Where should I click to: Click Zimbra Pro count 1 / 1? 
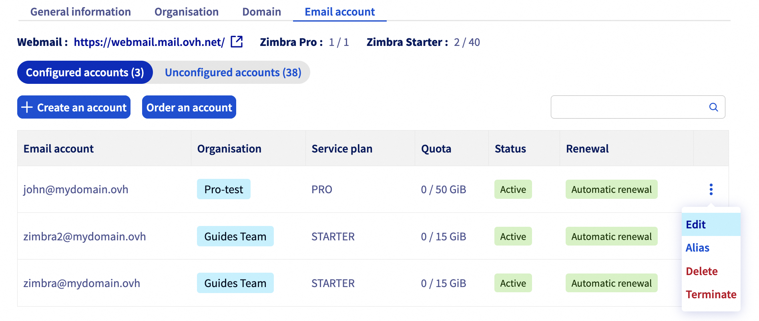point(339,42)
